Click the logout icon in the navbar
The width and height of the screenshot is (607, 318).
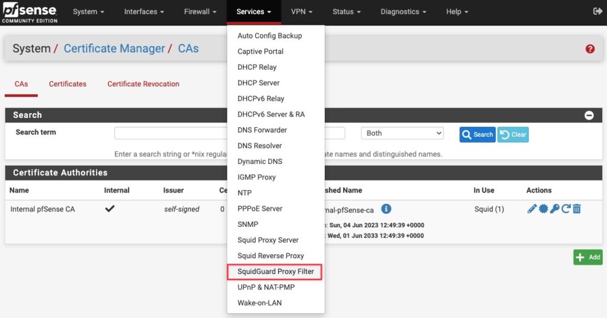coord(598,11)
